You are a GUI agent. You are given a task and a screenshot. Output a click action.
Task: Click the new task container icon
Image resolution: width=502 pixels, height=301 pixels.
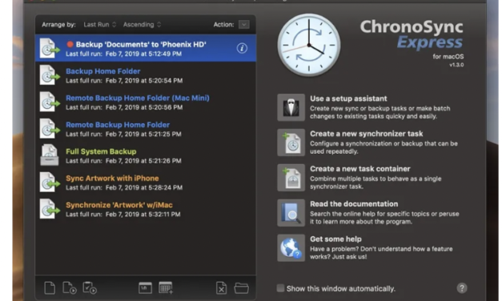pyautogui.click(x=291, y=178)
